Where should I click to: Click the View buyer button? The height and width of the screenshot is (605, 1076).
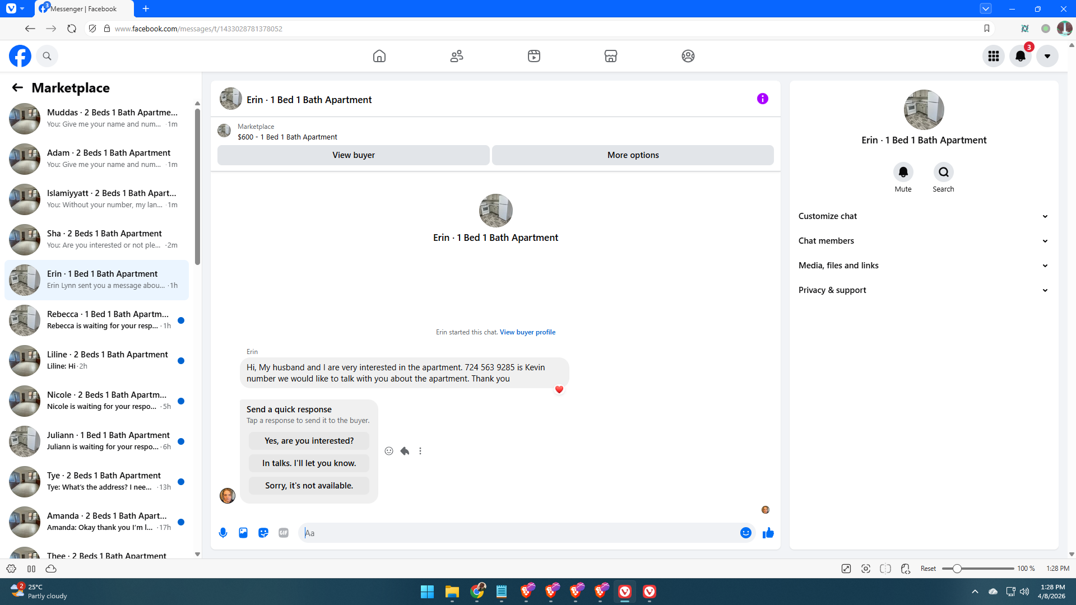[x=353, y=155]
